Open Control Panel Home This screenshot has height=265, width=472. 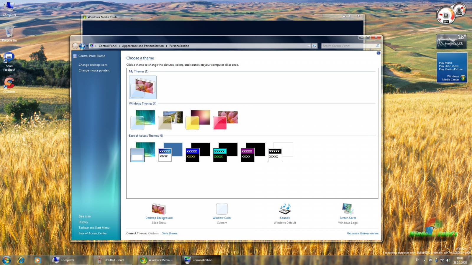(92, 56)
